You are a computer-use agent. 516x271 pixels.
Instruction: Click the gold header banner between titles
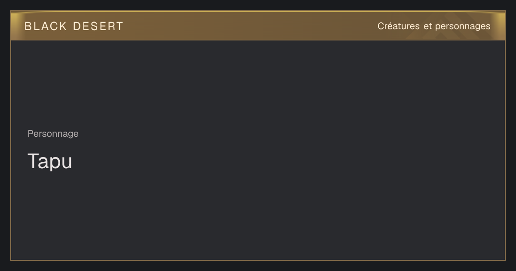(x=249, y=26)
